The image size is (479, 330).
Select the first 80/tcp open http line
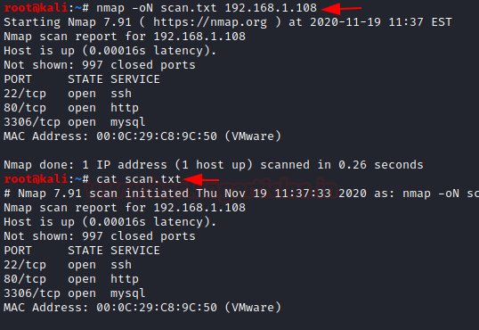[x=71, y=108]
